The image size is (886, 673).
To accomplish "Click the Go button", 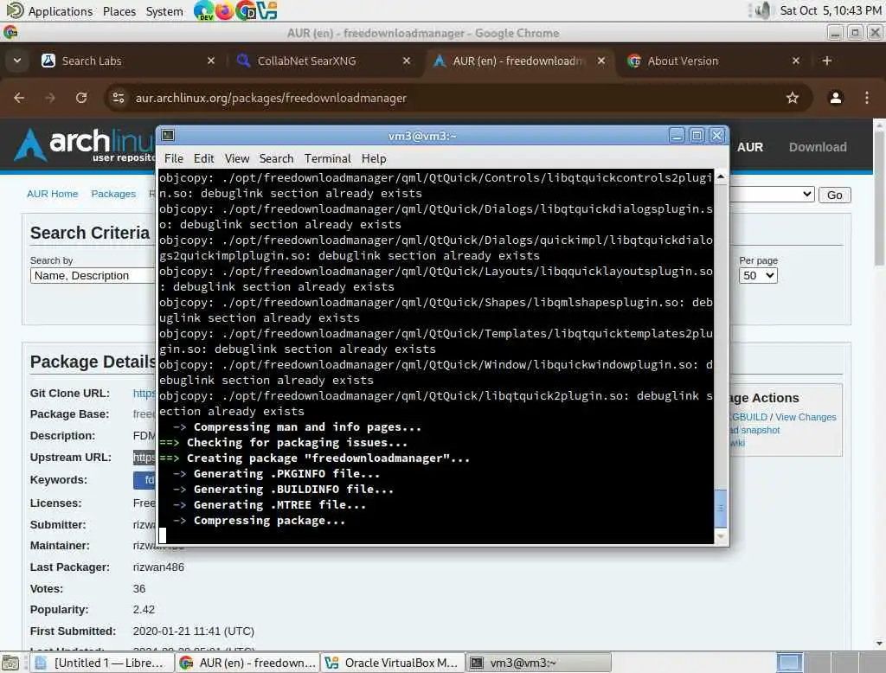I will click(x=835, y=195).
